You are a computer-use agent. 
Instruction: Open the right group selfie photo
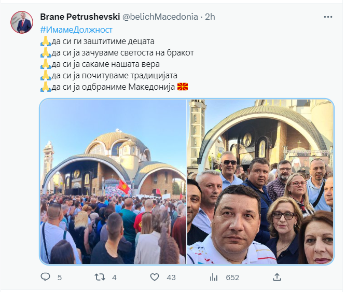click(260, 182)
